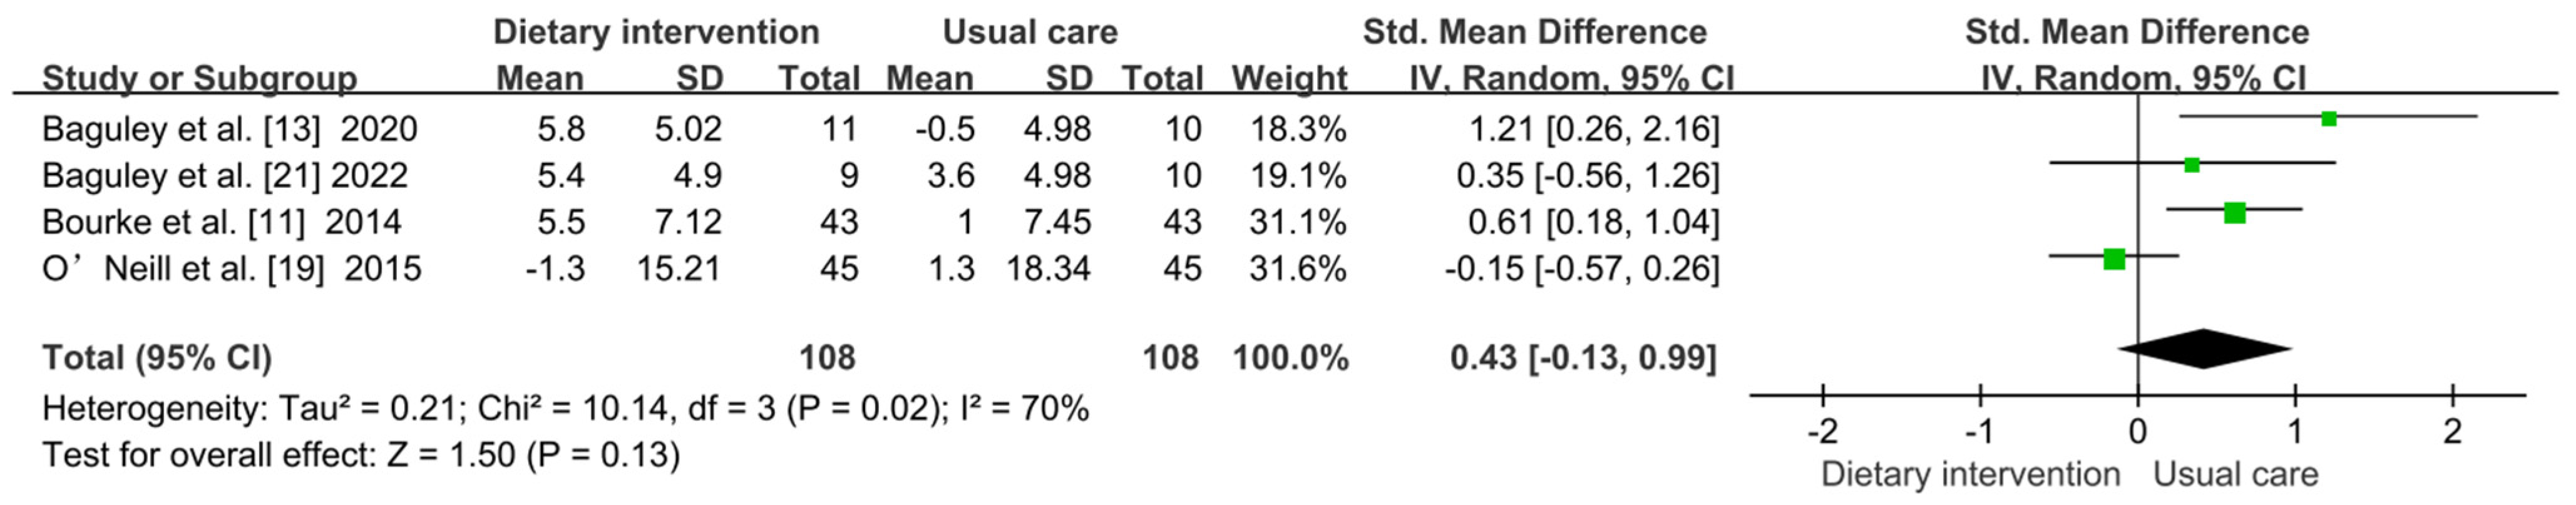Select Bourke et al. [11] 2014 study label

point(221,222)
